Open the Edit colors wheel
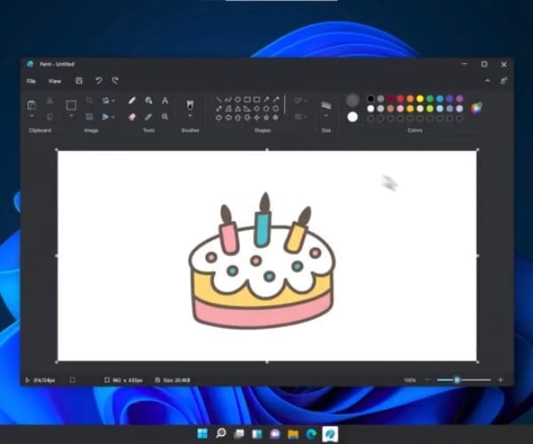The width and height of the screenshot is (533, 444). pos(476,108)
